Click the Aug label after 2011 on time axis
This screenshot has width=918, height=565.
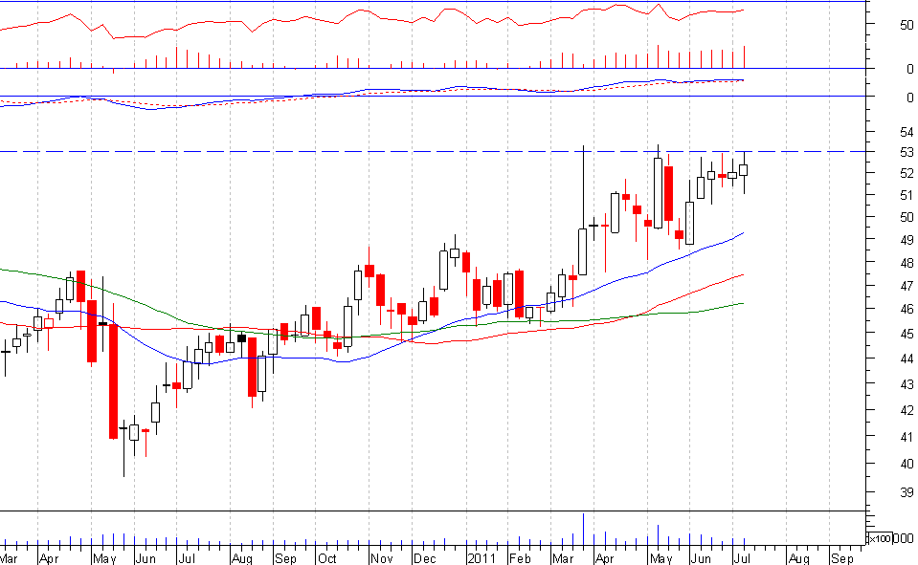pyautogui.click(x=798, y=558)
